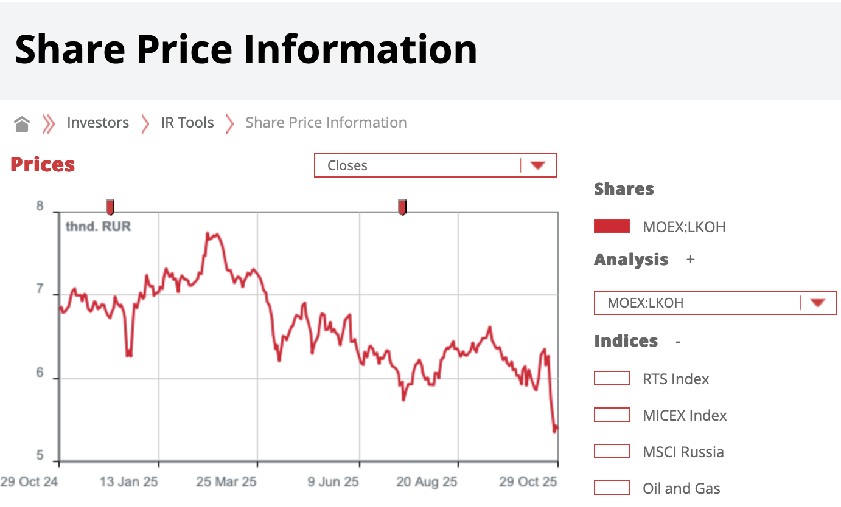
Task: Expand the Analysis section with plus sign
Action: [690, 260]
